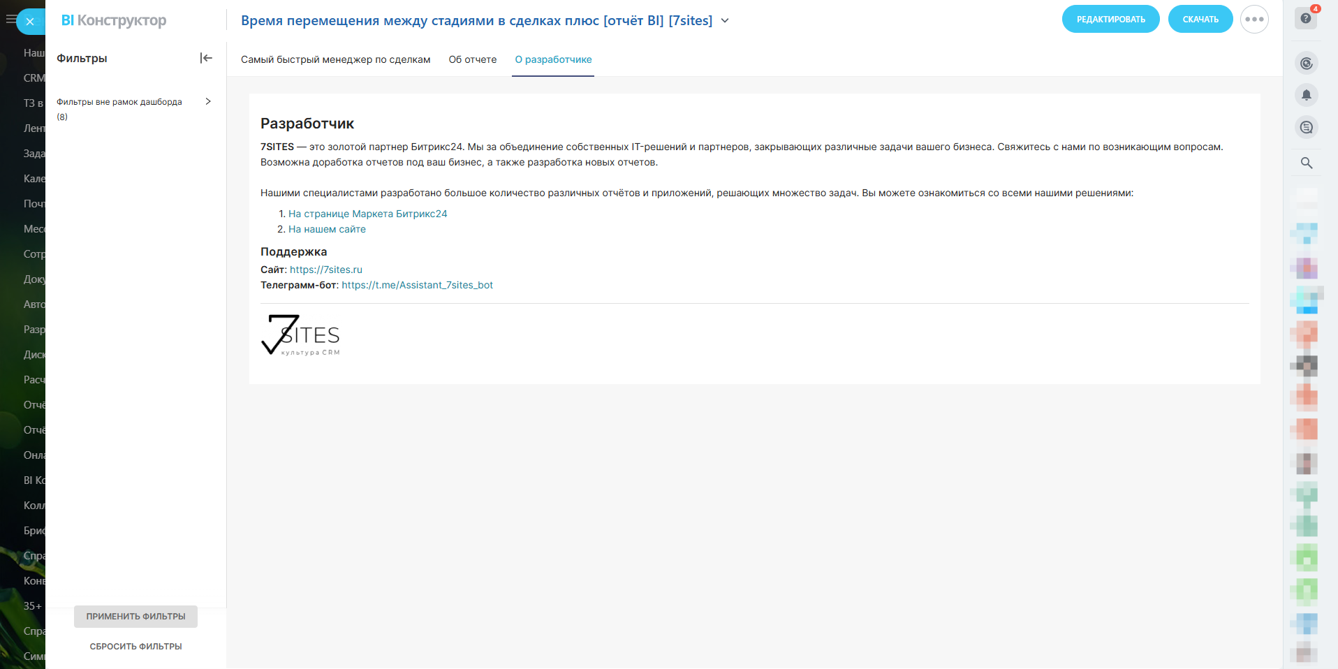Open the help icon with badge 4
This screenshot has height=669, width=1338.
1306,18
